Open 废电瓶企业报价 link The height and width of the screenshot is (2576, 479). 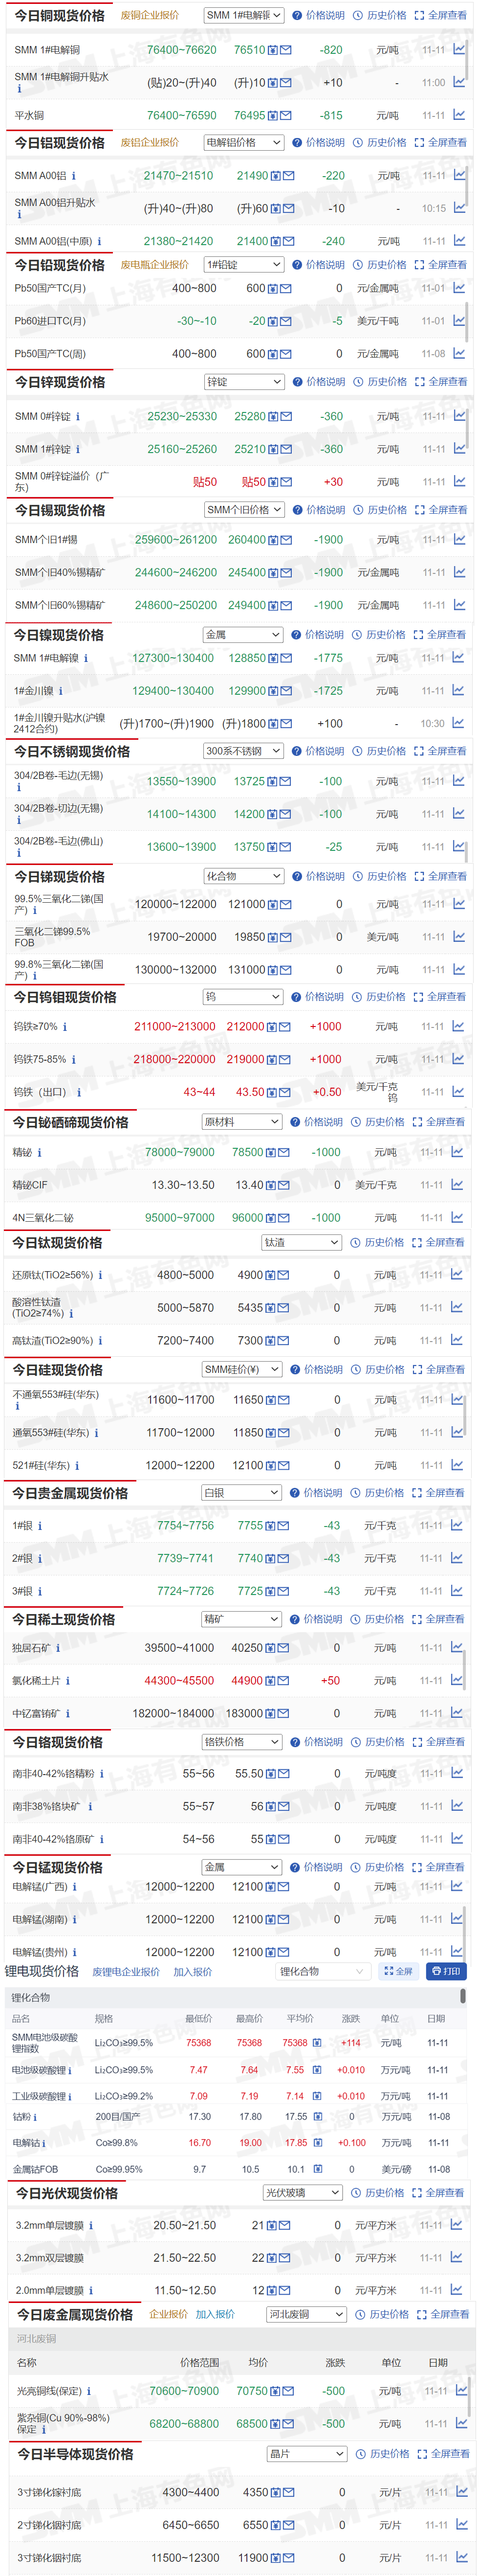point(155,265)
